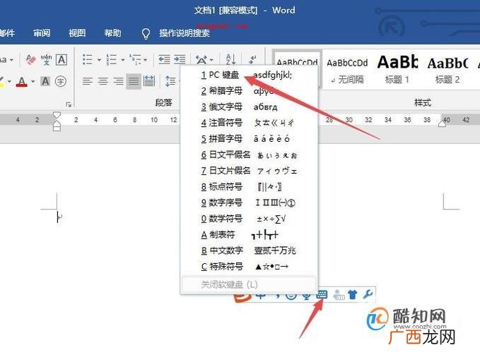Open the Font dialog launcher corner icon

tap(69, 105)
